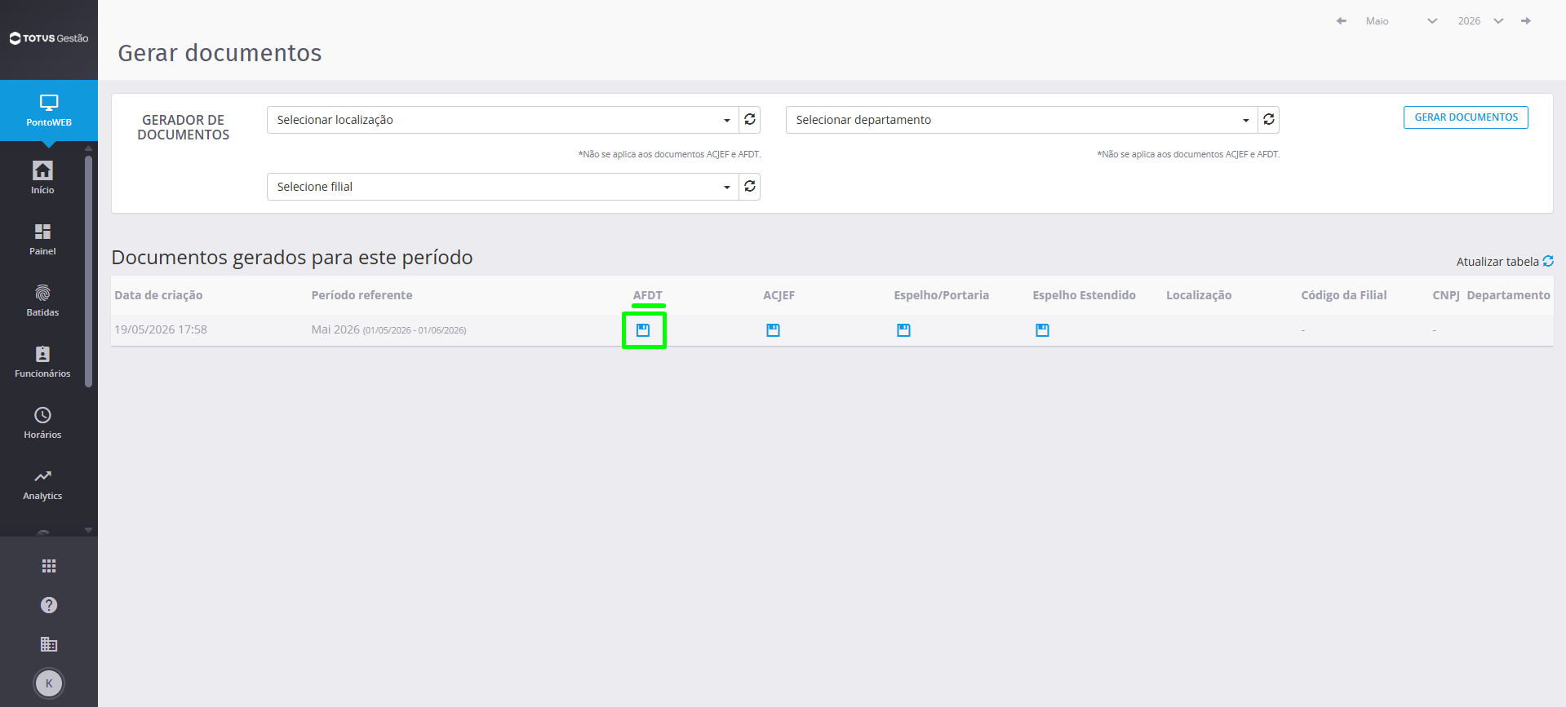Open the apps grid menu
Viewport: 1566px width, 707px height.
49,566
